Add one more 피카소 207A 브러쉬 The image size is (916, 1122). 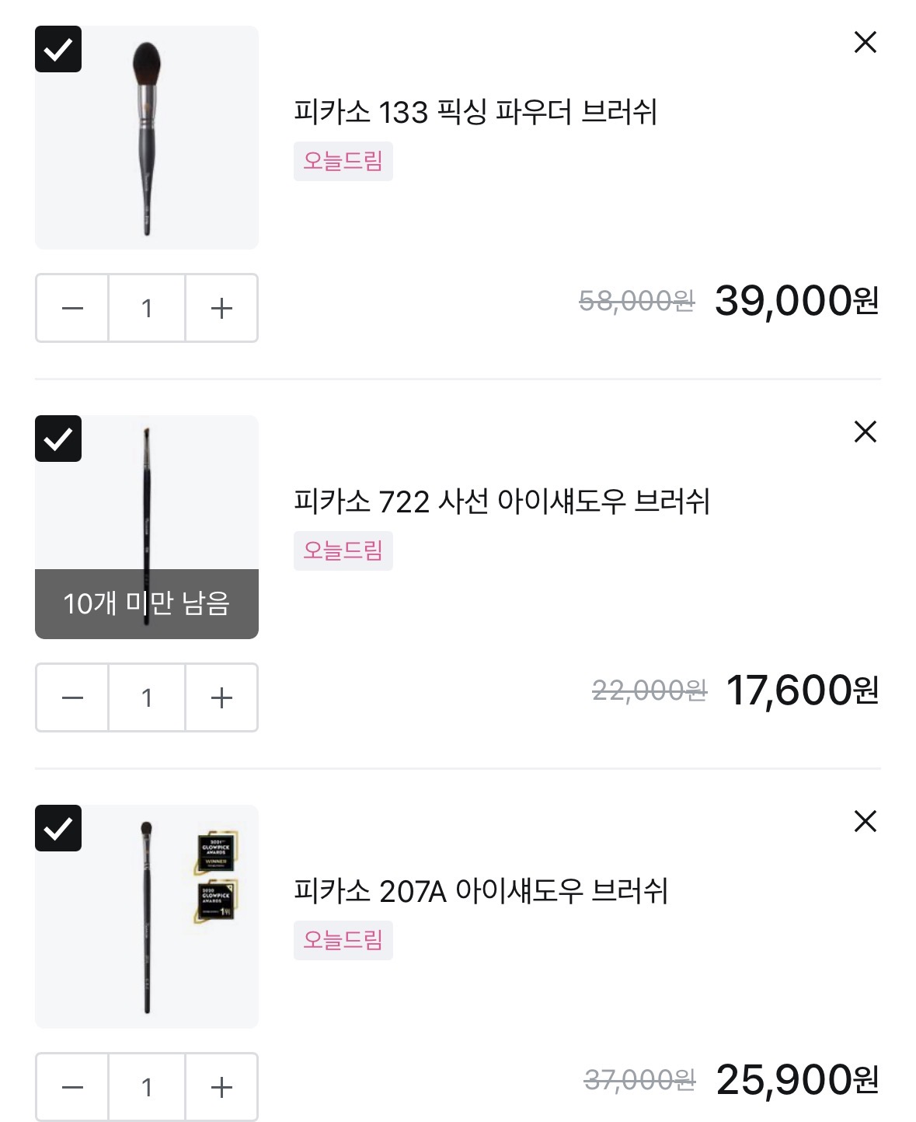pyautogui.click(x=221, y=1087)
